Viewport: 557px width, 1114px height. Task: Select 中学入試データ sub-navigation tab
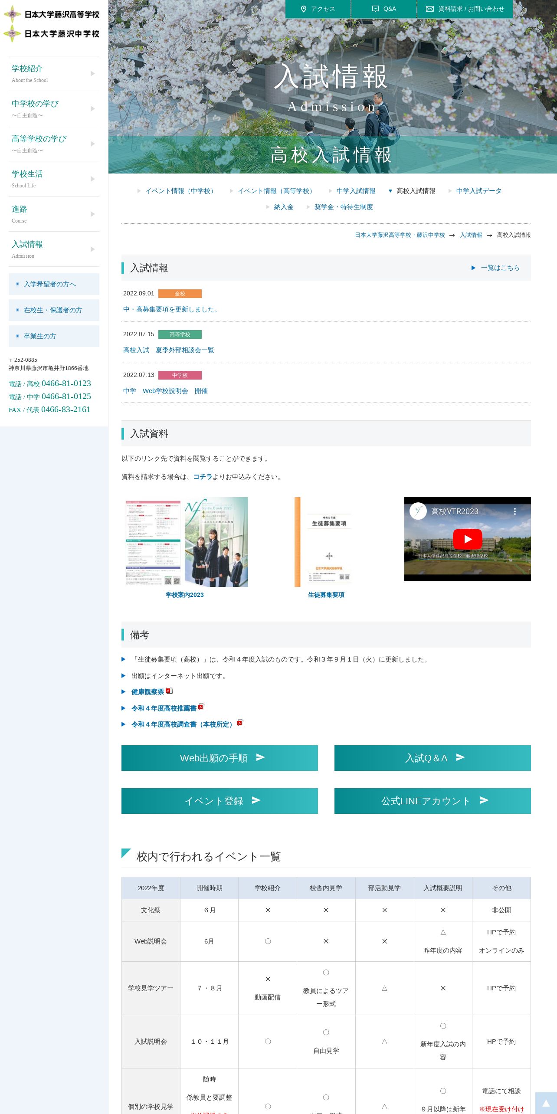tap(478, 191)
